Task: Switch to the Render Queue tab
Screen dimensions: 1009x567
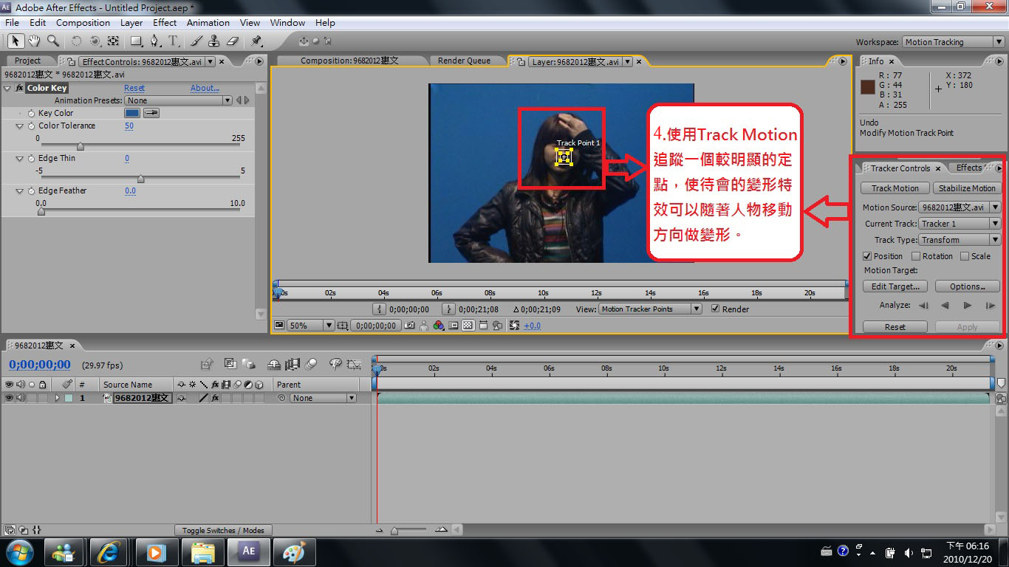Action: coord(464,61)
